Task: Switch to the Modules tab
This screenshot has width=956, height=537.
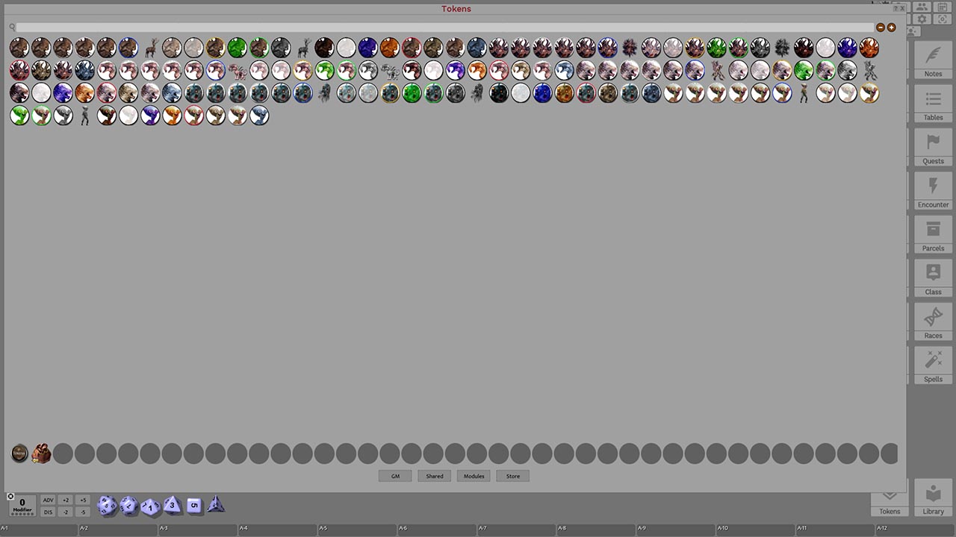Action: tap(474, 476)
